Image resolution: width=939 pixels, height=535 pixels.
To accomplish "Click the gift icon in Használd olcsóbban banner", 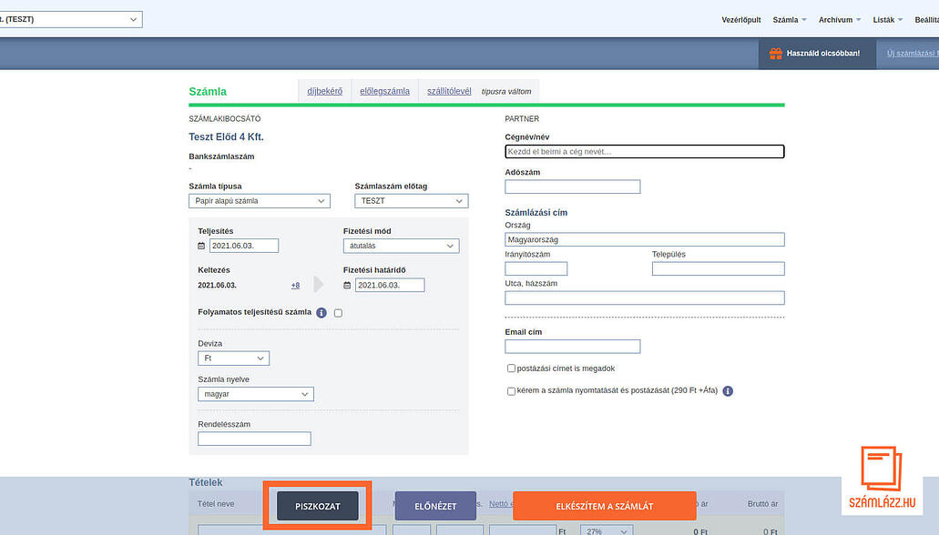I will (x=776, y=54).
